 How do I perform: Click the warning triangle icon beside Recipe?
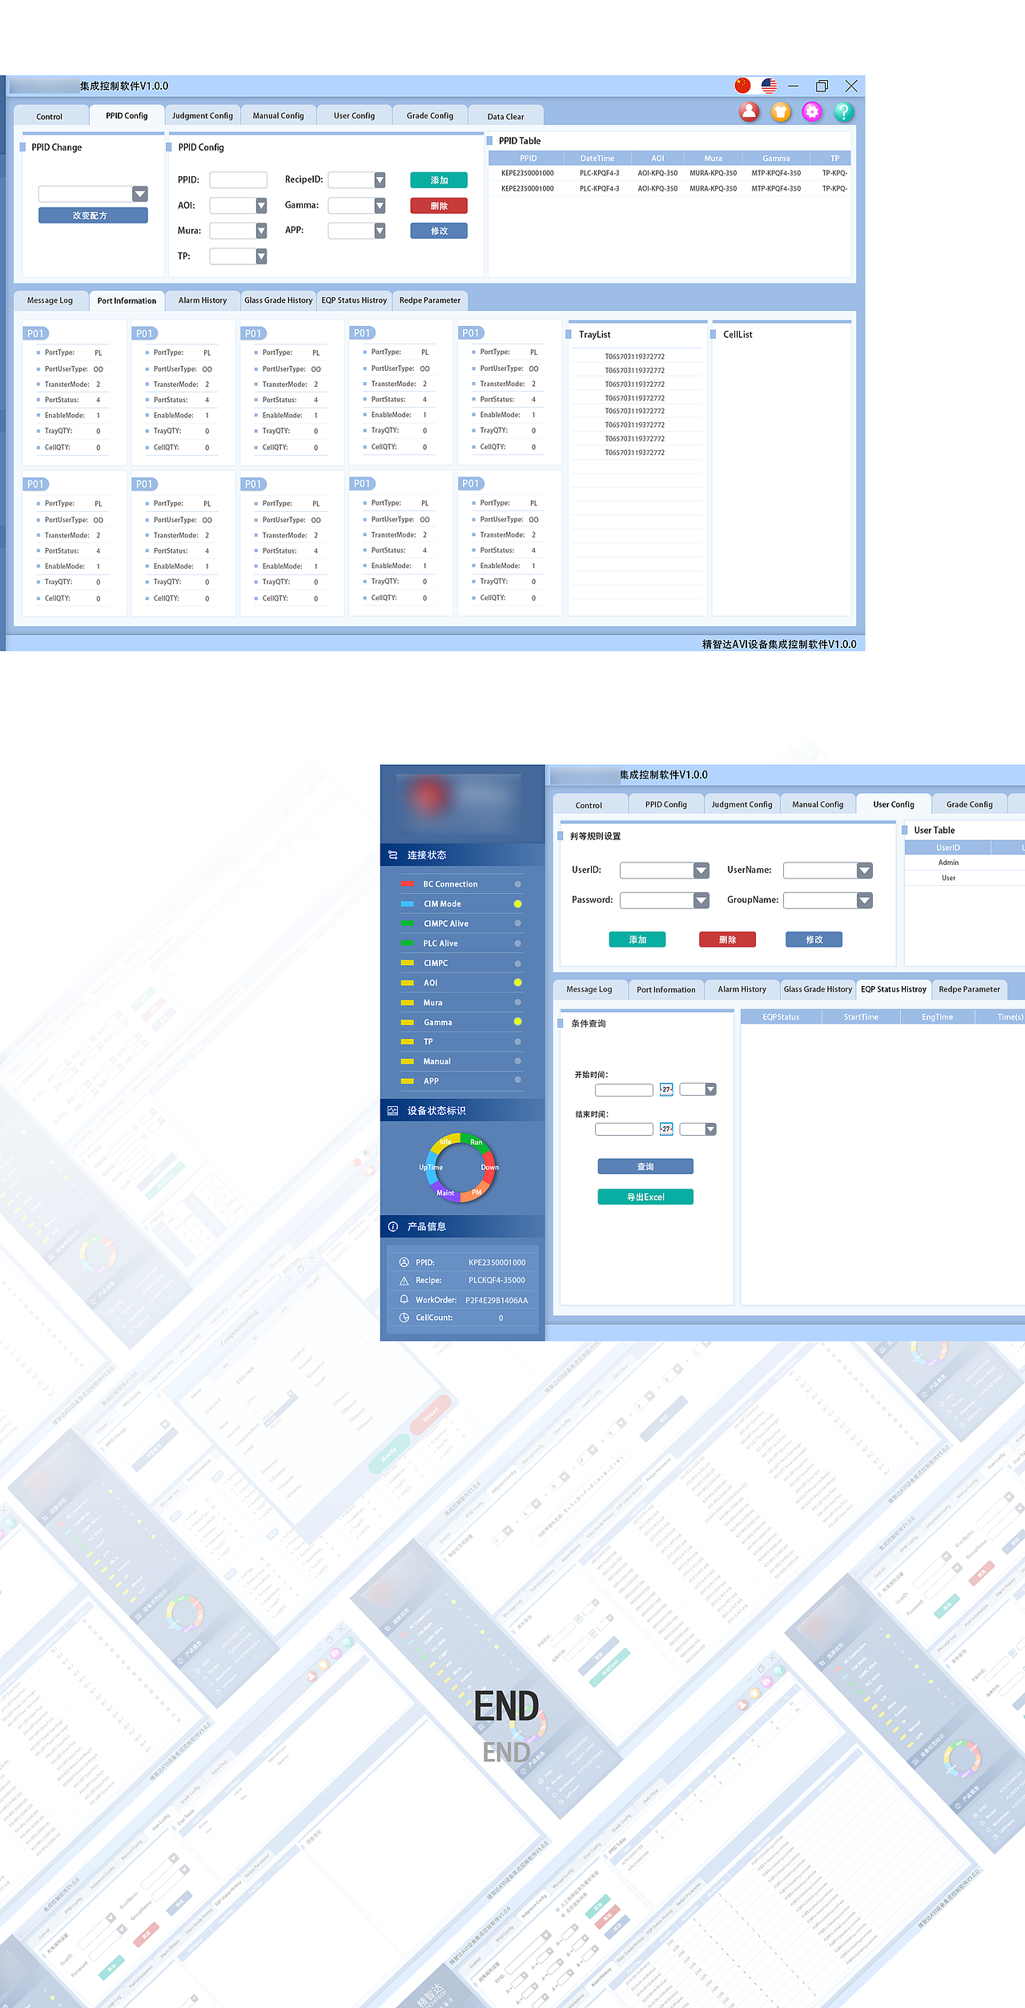click(x=404, y=1281)
